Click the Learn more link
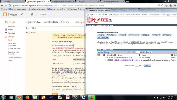The height and width of the screenshot is (100, 177). [73, 91]
